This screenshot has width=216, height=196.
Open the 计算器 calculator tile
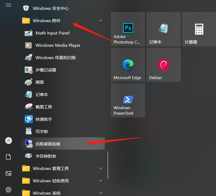point(199,29)
